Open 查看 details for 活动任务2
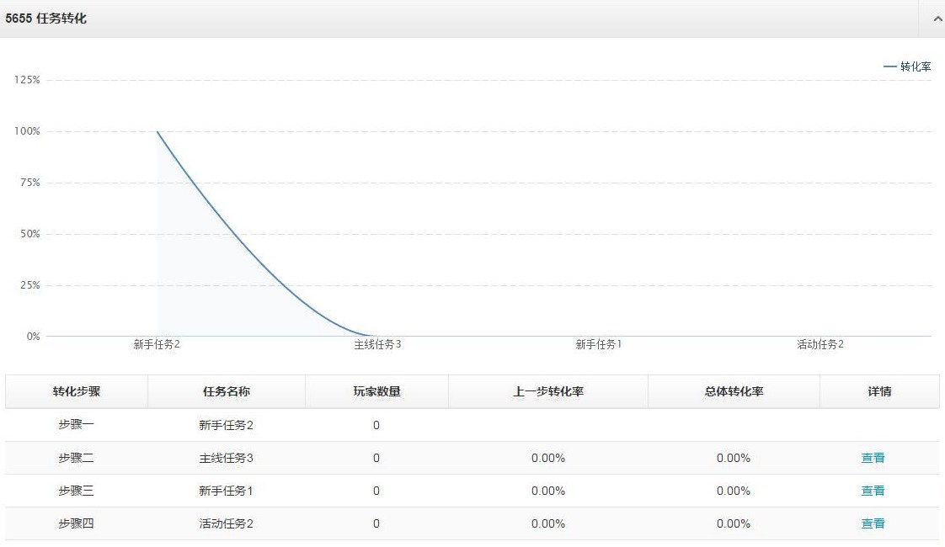The width and height of the screenshot is (945, 547). point(873,523)
